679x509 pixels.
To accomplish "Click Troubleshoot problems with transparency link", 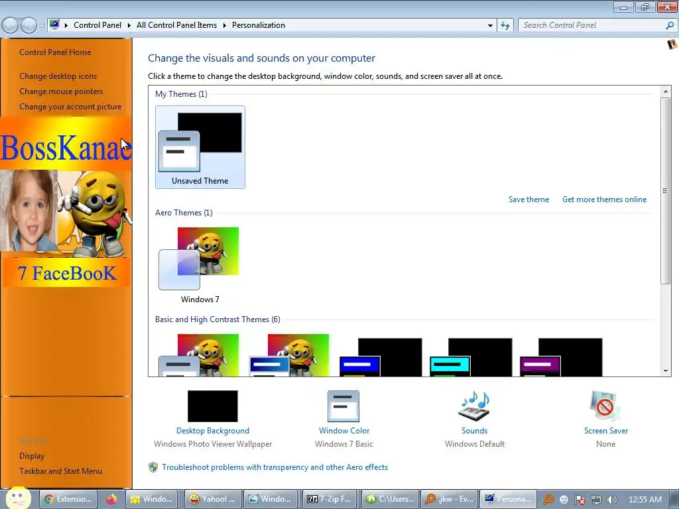I will tap(275, 467).
